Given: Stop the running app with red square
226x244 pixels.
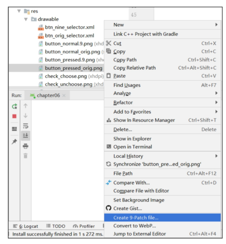Looking at the screenshot, I should [14, 116].
